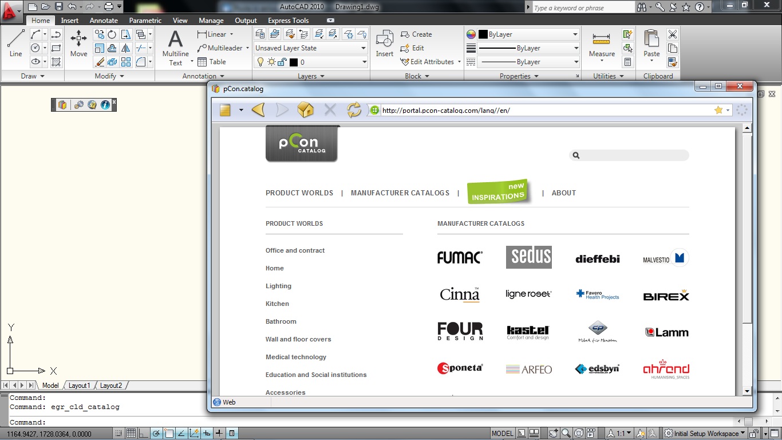Open the Sedus manufacturer catalog

[x=529, y=257]
